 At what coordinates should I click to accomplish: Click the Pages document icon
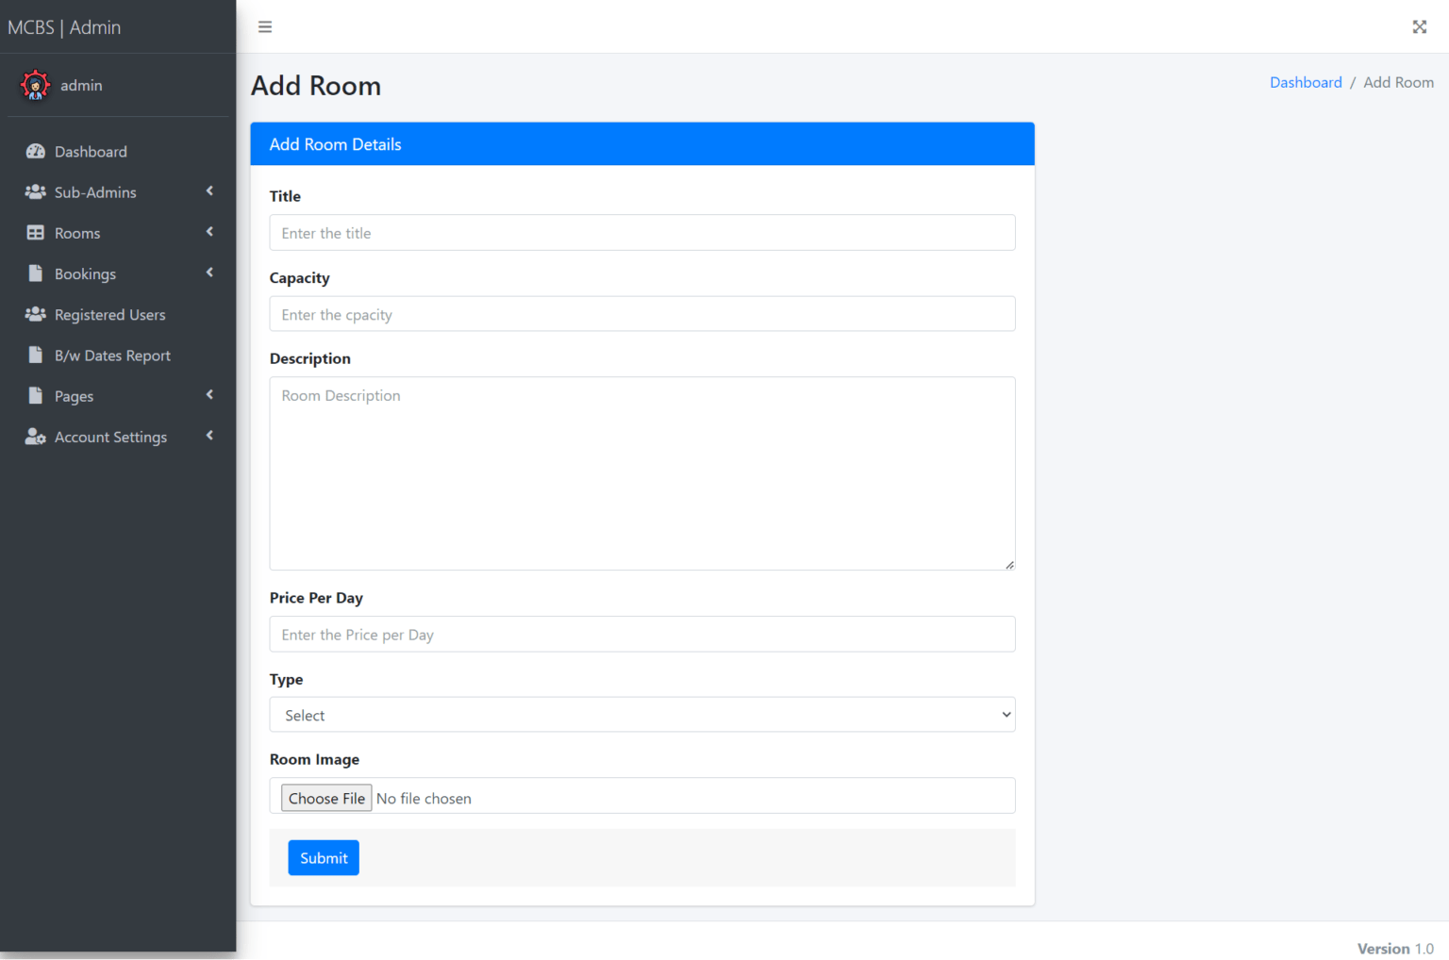pos(35,395)
